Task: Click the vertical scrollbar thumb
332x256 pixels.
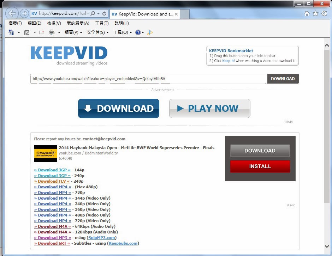Action: tap(327, 127)
